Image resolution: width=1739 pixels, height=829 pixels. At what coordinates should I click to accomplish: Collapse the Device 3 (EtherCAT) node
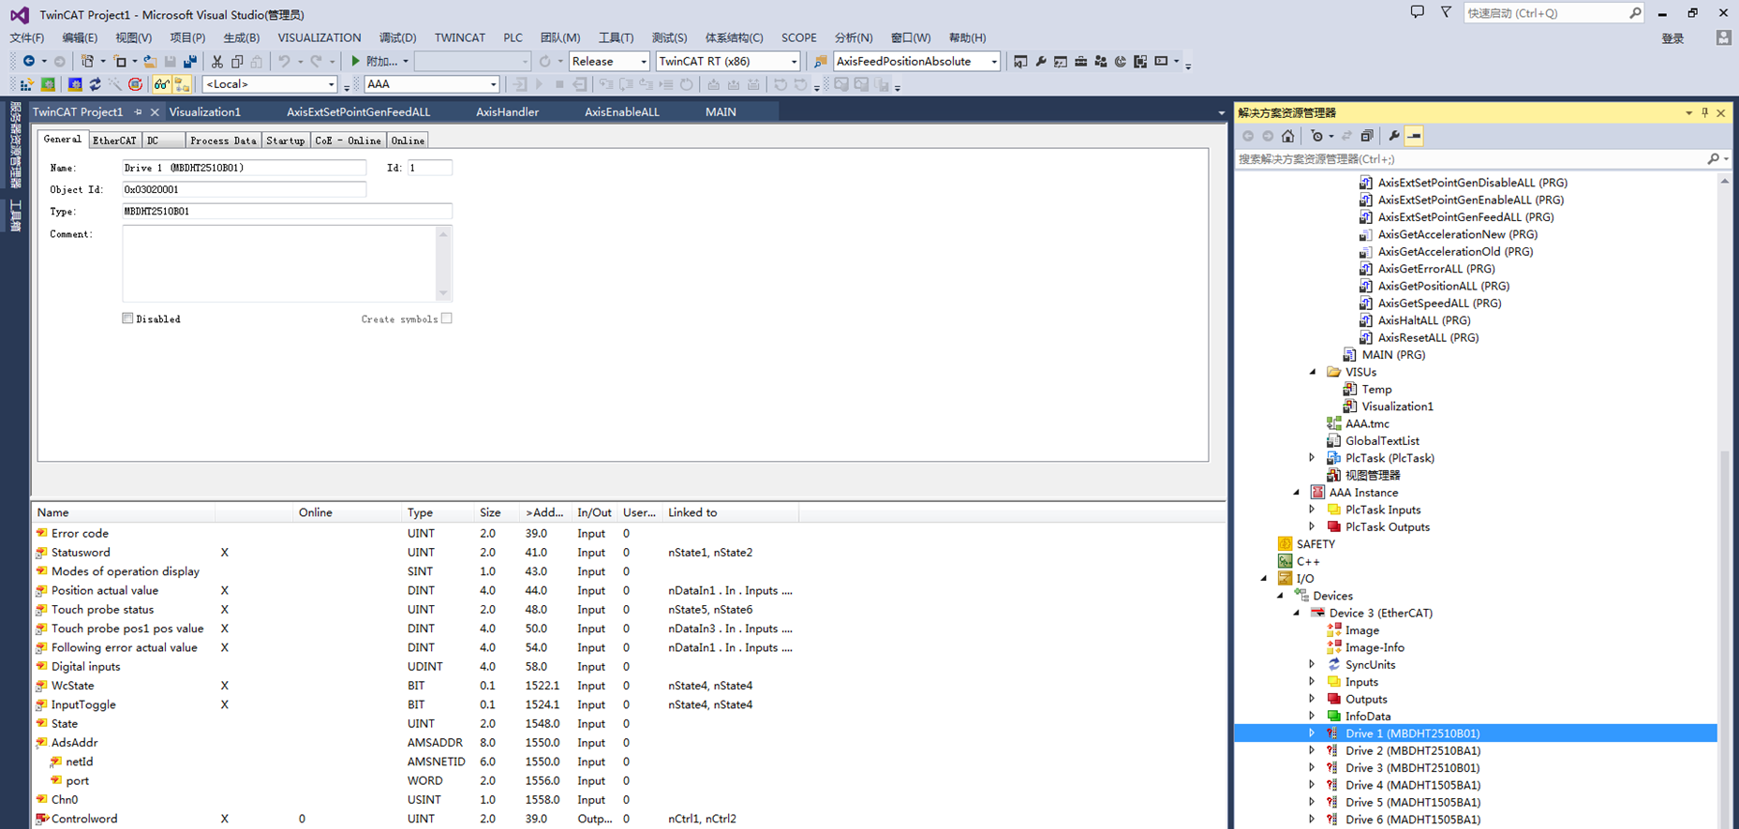click(x=1297, y=613)
